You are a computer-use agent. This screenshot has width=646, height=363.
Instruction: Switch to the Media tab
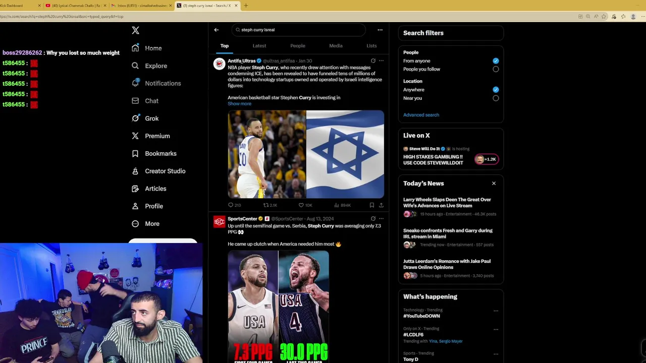pyautogui.click(x=336, y=46)
